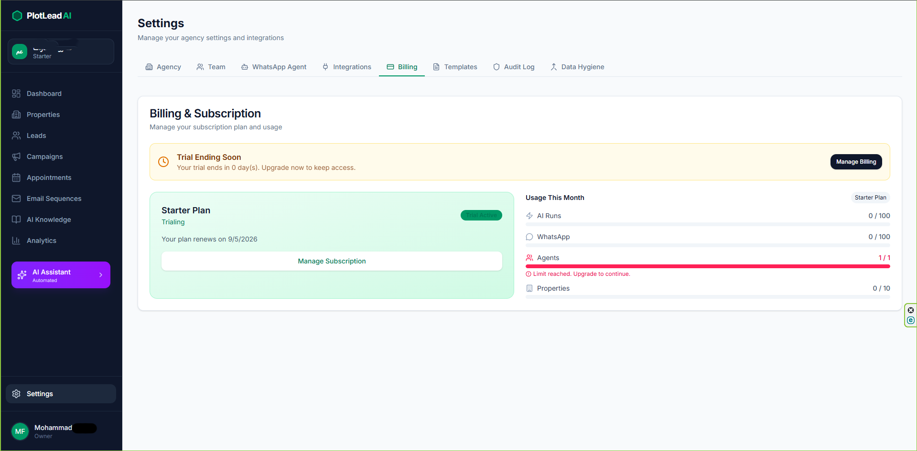Viewport: 917px width, 451px height.
Task: Open the purple AI Assistant card
Action: [x=61, y=275]
